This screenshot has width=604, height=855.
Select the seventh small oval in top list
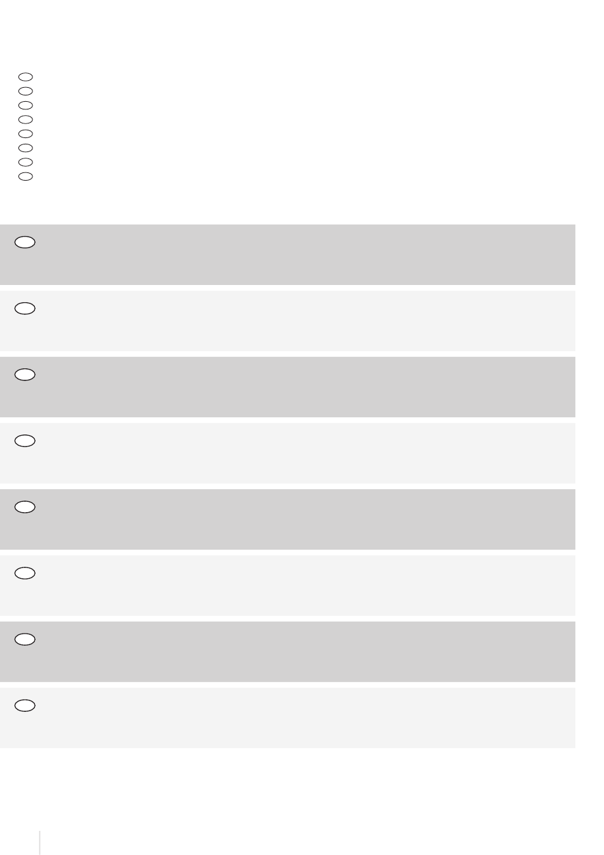point(25,162)
